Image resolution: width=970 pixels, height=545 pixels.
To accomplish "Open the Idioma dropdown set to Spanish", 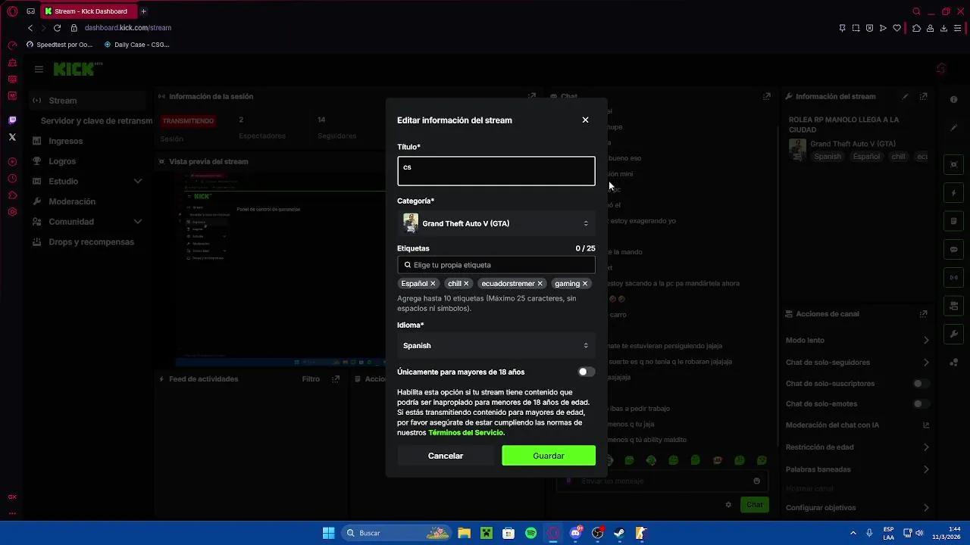I will [496, 345].
